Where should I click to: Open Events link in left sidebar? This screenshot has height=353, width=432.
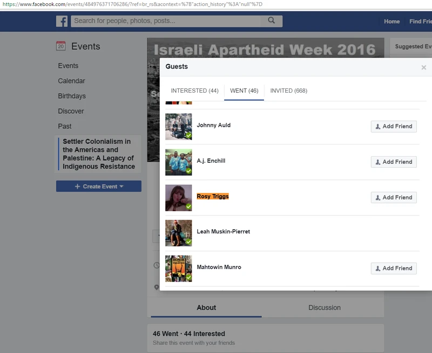click(x=68, y=66)
